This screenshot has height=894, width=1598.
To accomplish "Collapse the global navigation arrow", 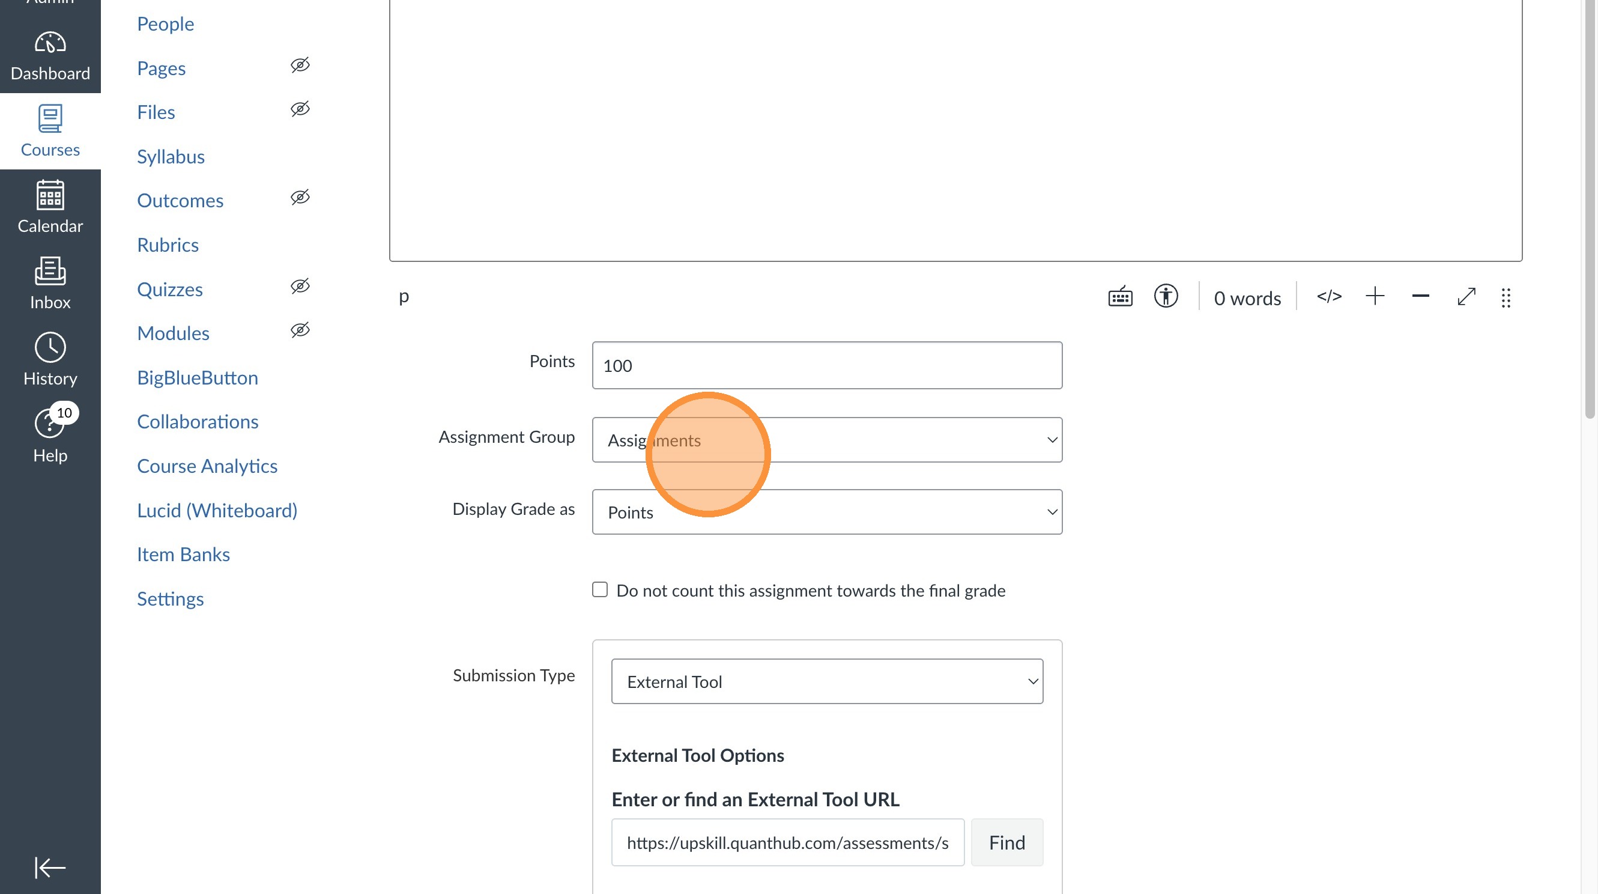I will point(50,868).
